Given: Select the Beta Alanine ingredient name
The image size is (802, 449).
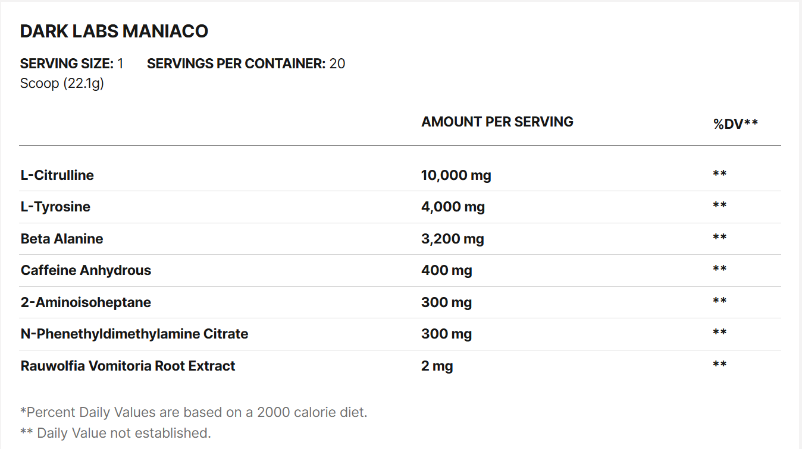Looking at the screenshot, I should tap(62, 239).
